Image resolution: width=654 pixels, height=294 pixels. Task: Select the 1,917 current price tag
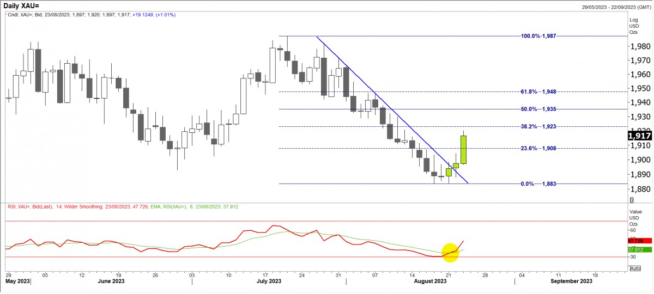pyautogui.click(x=640, y=136)
